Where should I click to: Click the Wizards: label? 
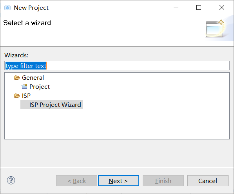point(16,55)
